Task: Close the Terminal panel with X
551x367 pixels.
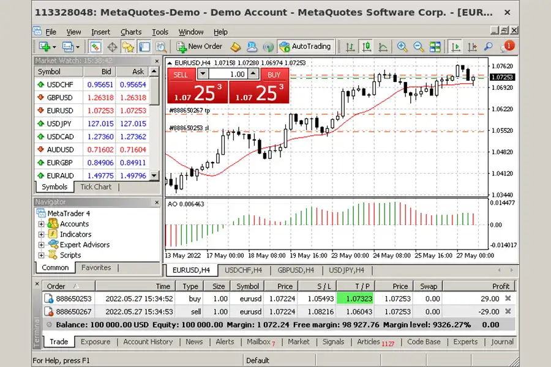Action: [37, 283]
